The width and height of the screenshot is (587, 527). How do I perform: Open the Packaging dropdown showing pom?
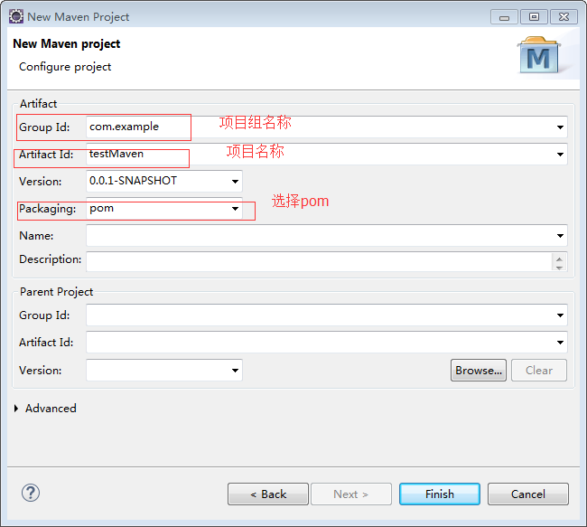(235, 209)
